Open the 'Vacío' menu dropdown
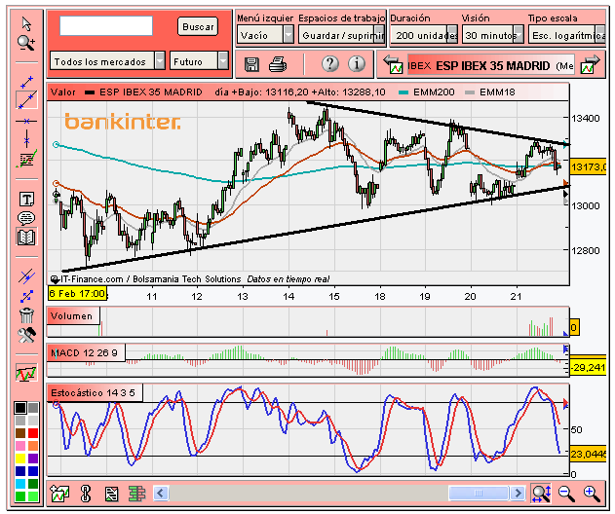The width and height of the screenshot is (615, 514). (x=265, y=35)
